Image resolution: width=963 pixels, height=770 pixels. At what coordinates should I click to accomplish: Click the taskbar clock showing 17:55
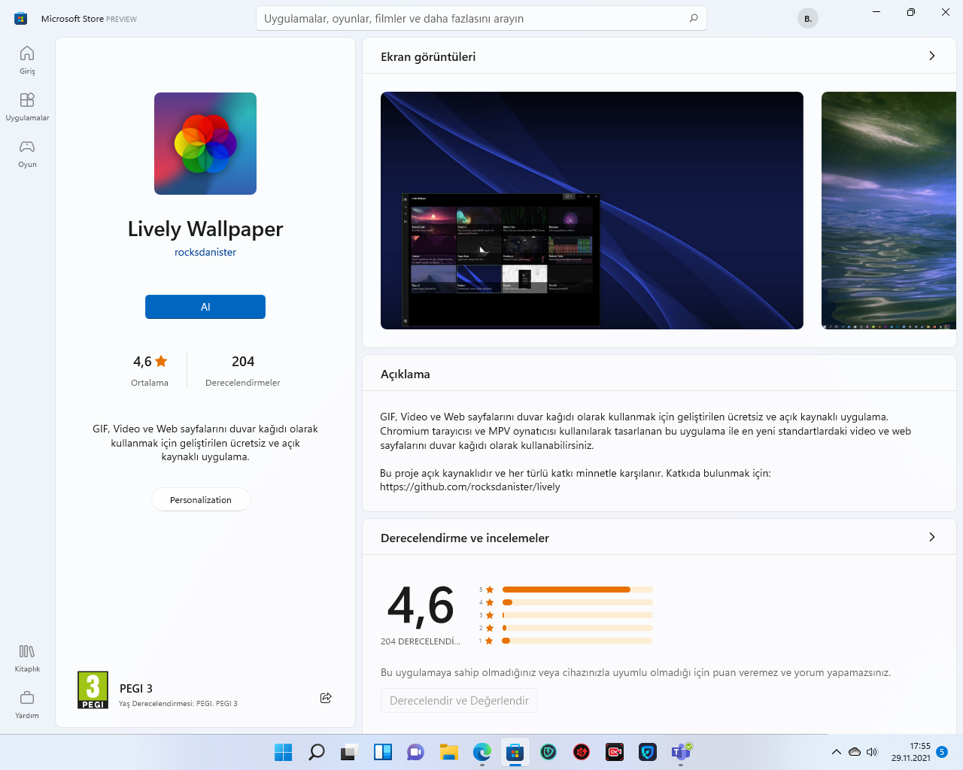911,752
